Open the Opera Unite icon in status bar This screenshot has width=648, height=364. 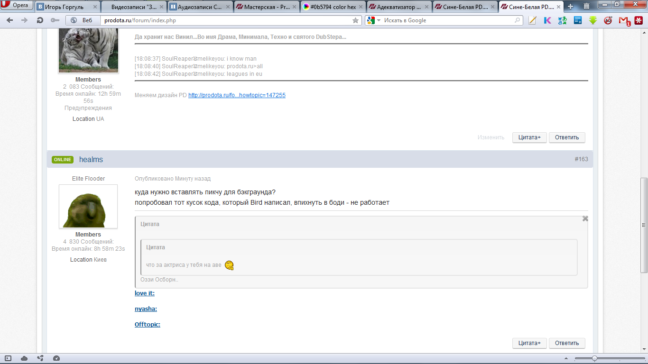click(x=40, y=358)
